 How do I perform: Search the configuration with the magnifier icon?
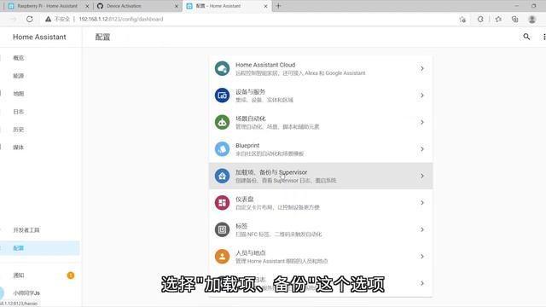[x=526, y=37]
